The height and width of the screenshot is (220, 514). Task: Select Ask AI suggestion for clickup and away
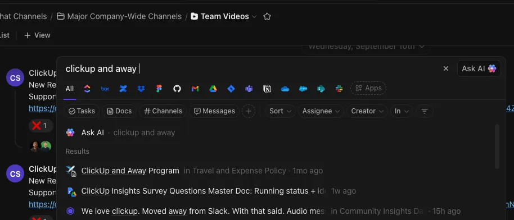[277, 132]
